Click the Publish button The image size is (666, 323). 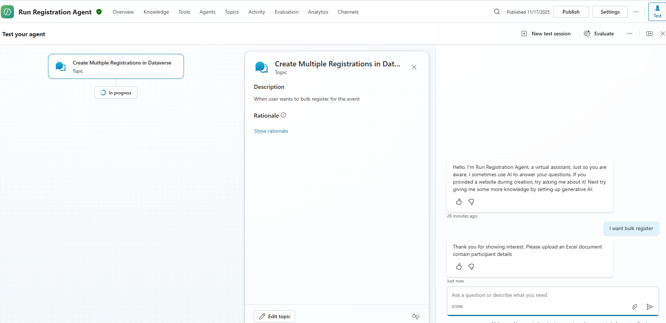571,12
